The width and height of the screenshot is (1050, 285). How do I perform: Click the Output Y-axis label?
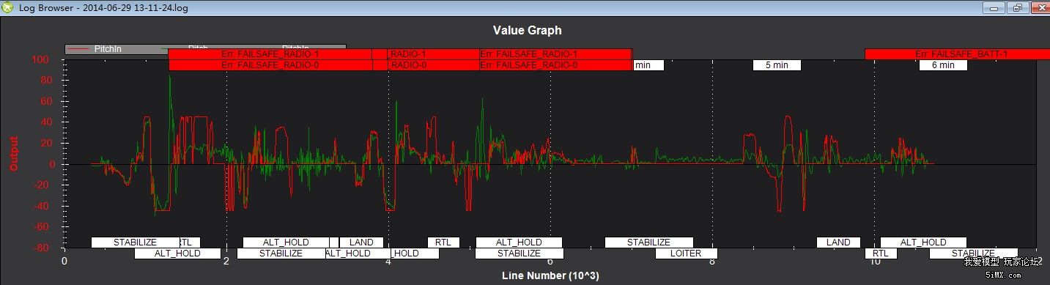(13, 153)
